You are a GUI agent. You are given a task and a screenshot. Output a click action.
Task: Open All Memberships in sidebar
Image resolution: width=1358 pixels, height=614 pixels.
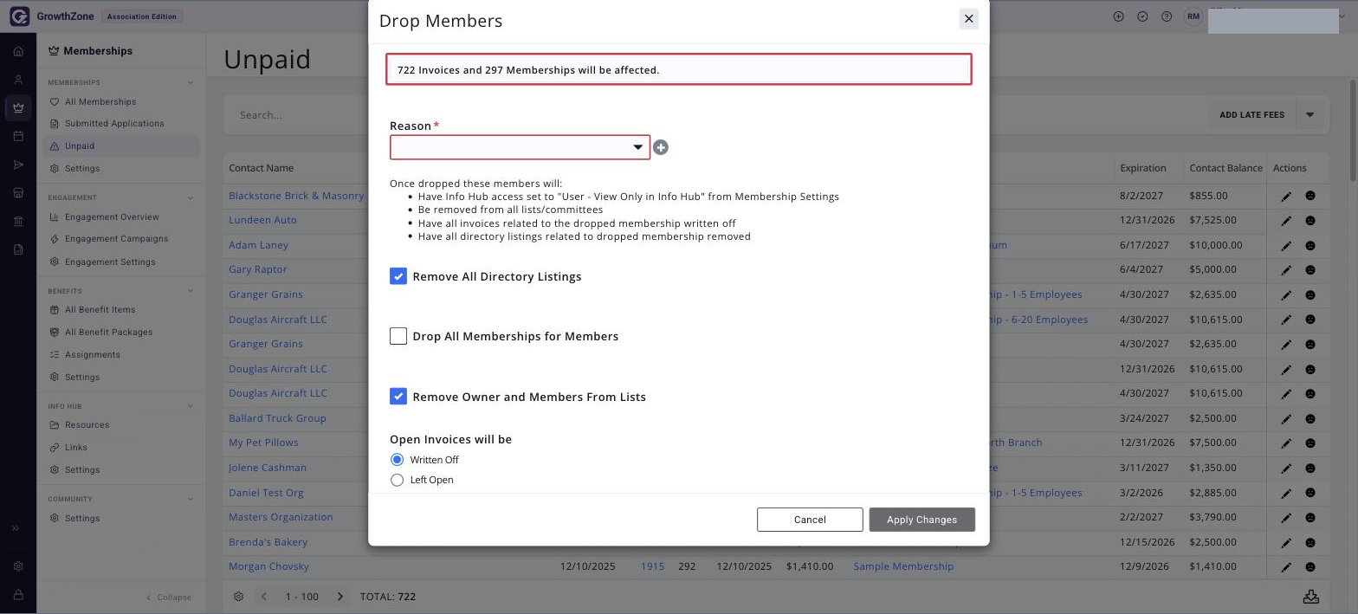[100, 101]
